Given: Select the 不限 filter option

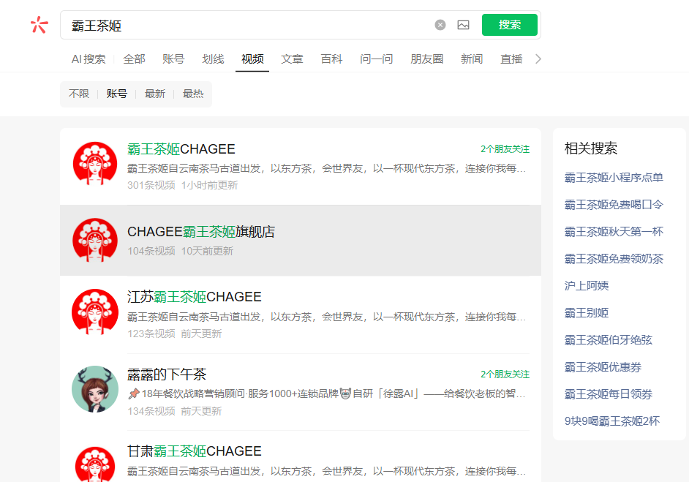Looking at the screenshot, I should pyautogui.click(x=79, y=94).
